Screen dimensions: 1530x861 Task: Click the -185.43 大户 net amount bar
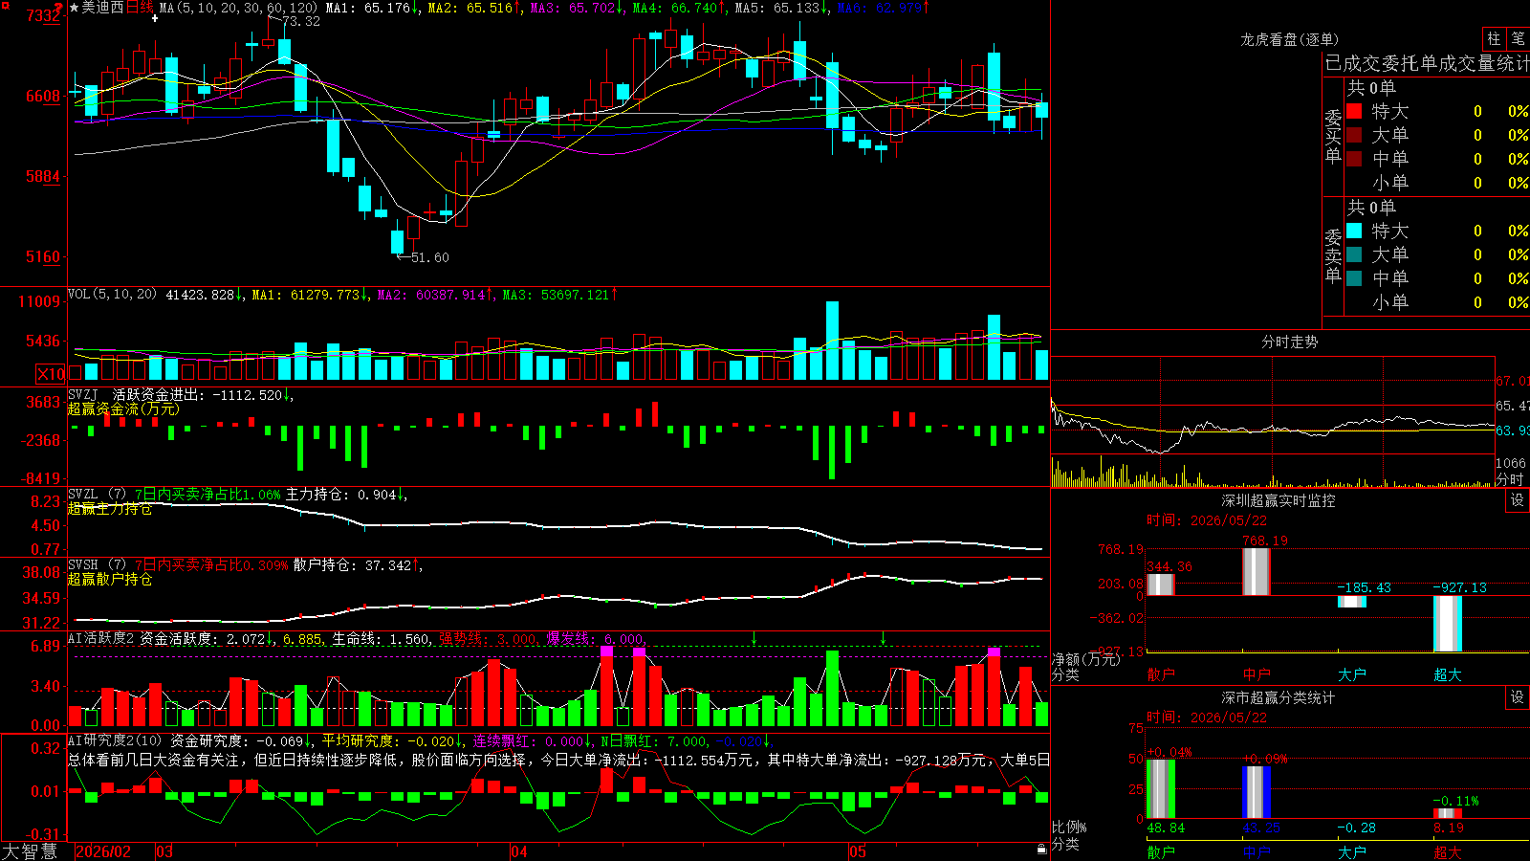[1352, 602]
